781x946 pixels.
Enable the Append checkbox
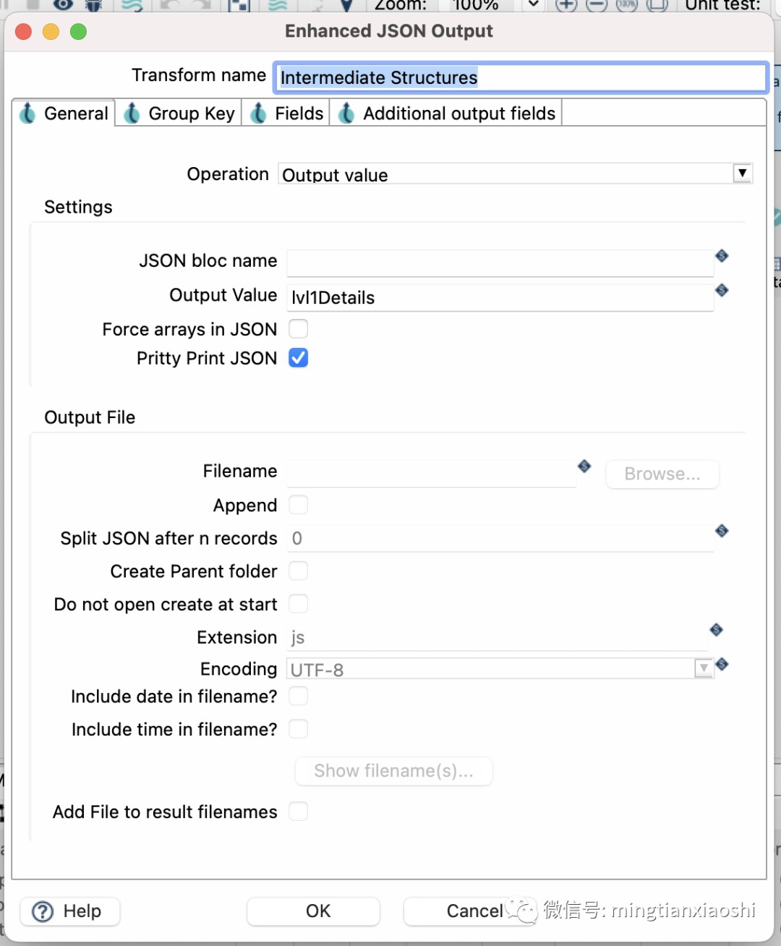coord(298,505)
